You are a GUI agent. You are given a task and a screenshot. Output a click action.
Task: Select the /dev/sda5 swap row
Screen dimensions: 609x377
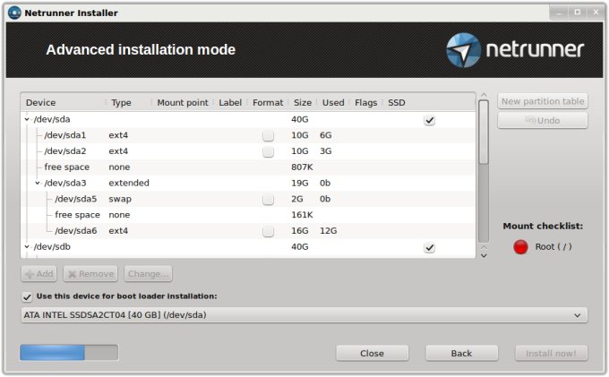tap(249, 199)
